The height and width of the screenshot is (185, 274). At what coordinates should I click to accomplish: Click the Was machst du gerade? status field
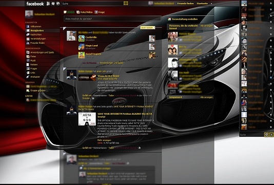point(112,18)
